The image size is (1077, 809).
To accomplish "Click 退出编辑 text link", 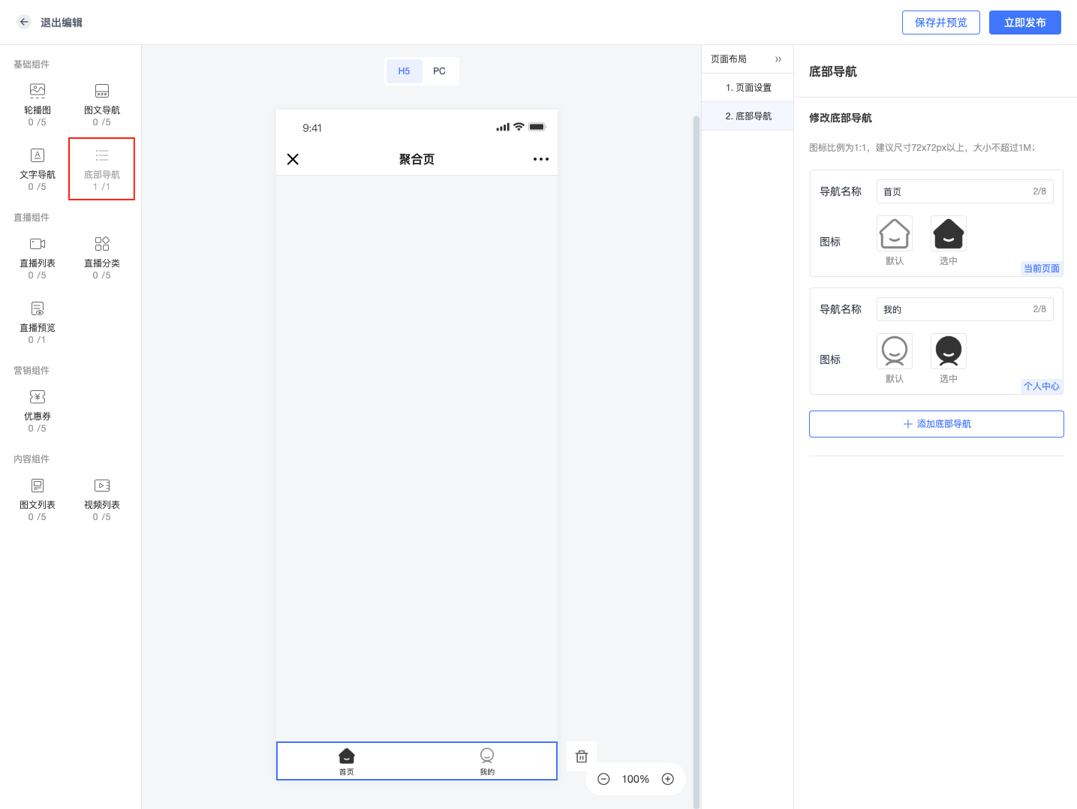I will coord(62,23).
